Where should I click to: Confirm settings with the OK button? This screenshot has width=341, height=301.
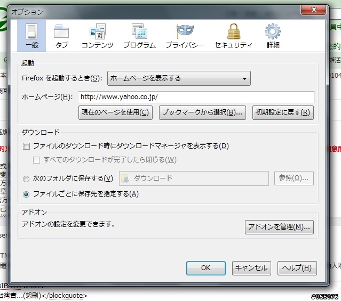pos(206,268)
